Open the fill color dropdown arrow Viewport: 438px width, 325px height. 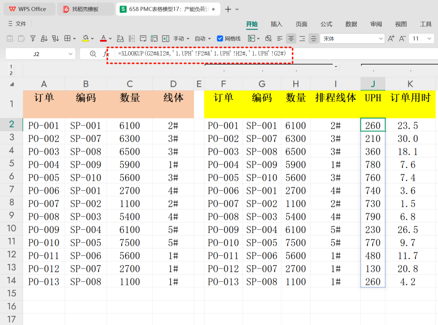point(92,38)
